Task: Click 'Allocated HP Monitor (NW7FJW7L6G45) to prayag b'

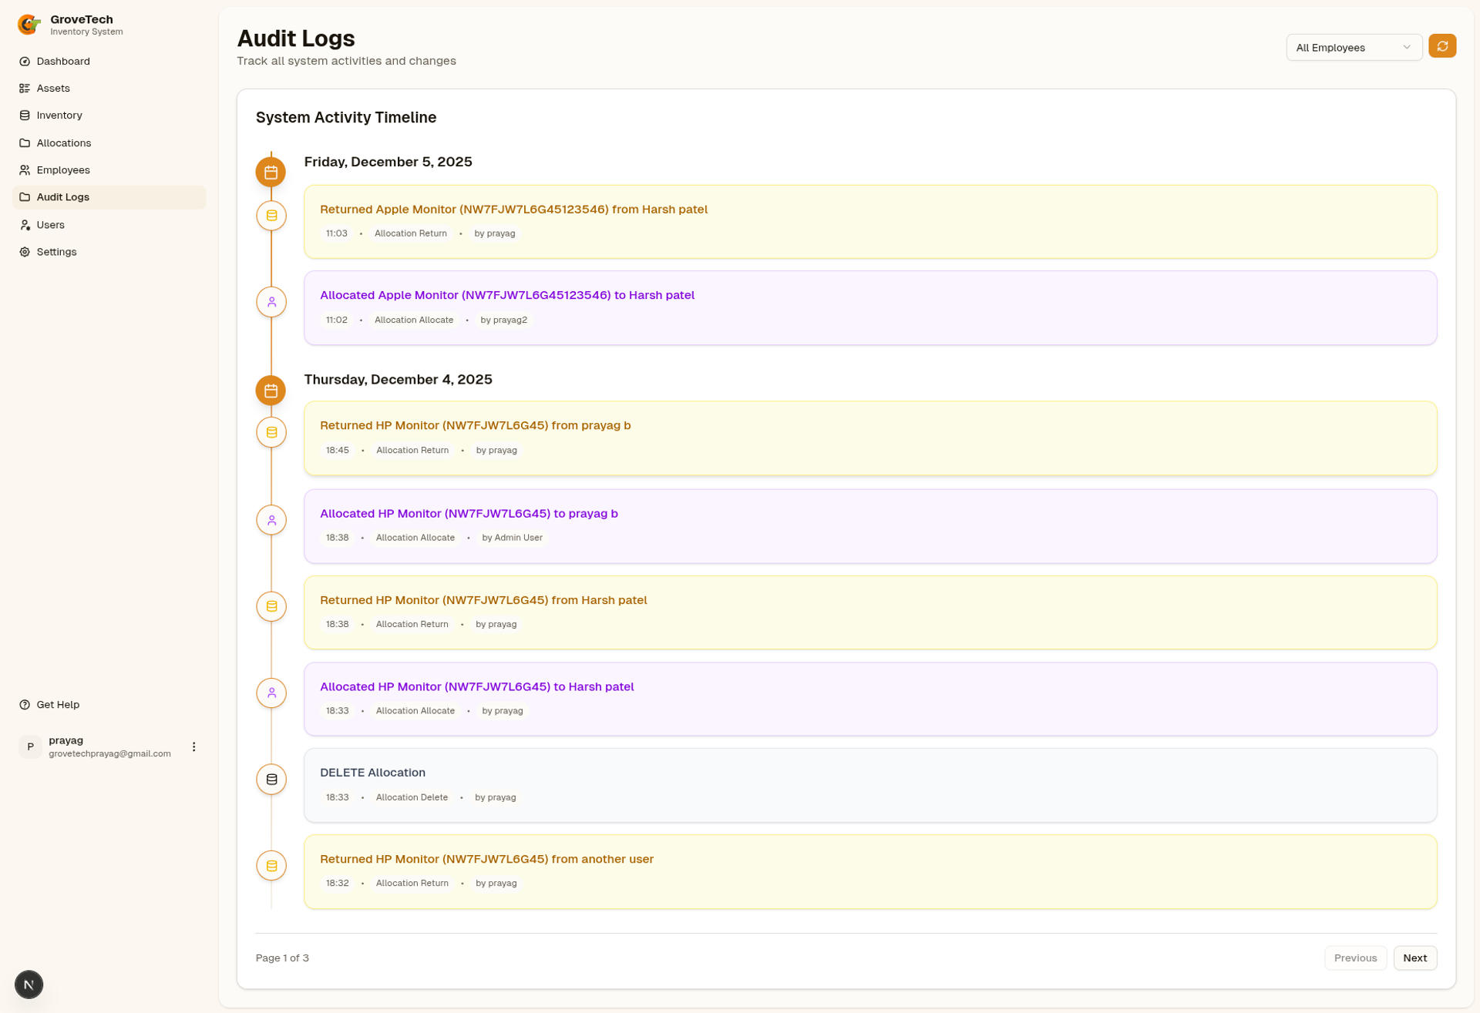Action: point(469,514)
